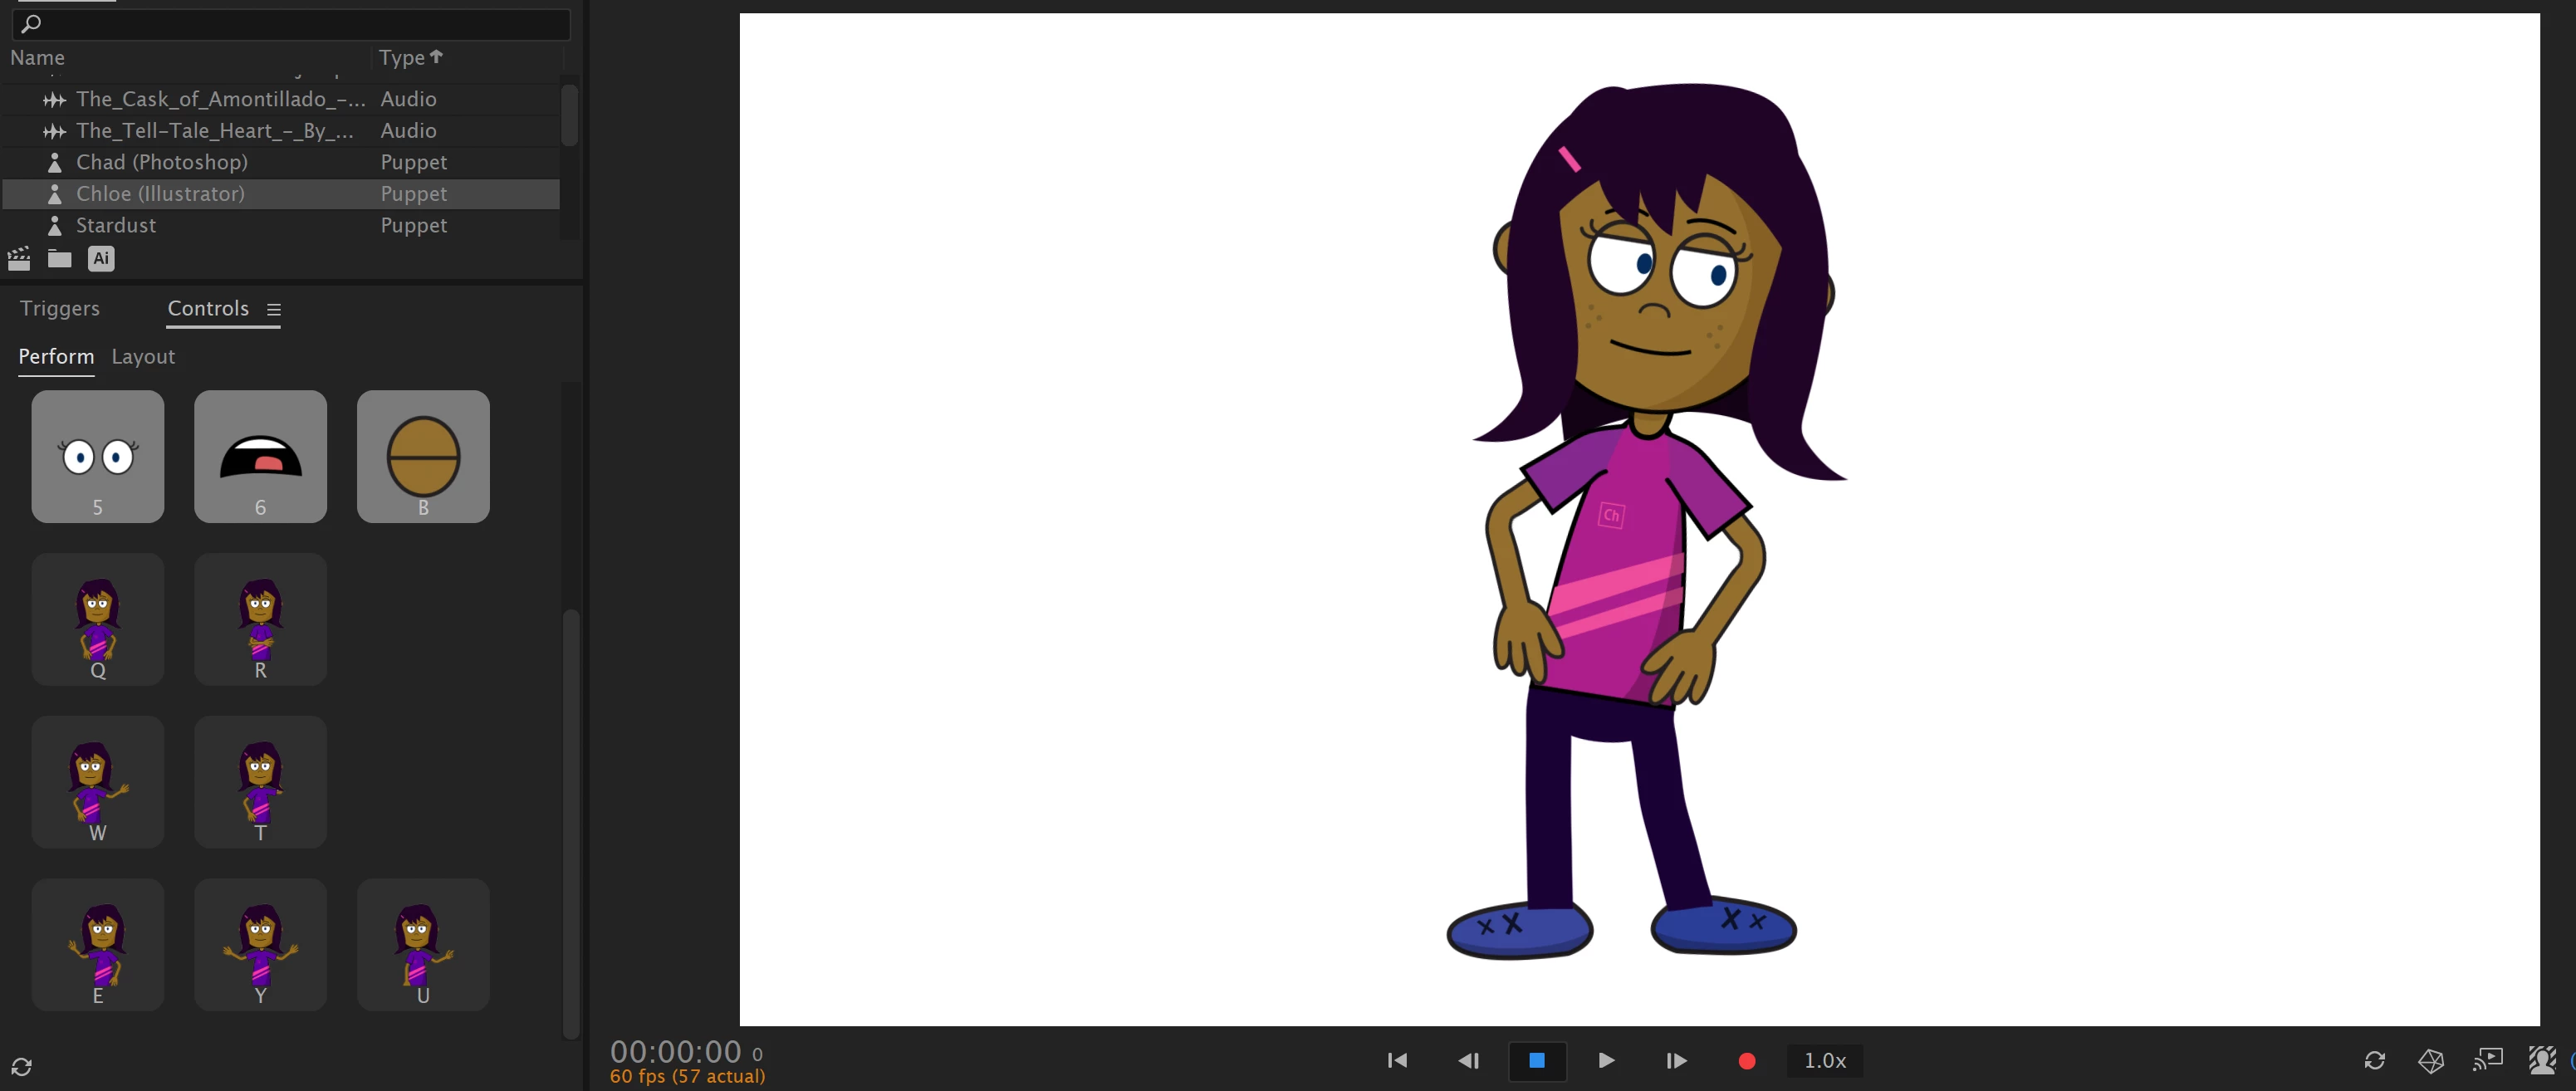Open the Controls panel hamburger menu

(x=273, y=310)
